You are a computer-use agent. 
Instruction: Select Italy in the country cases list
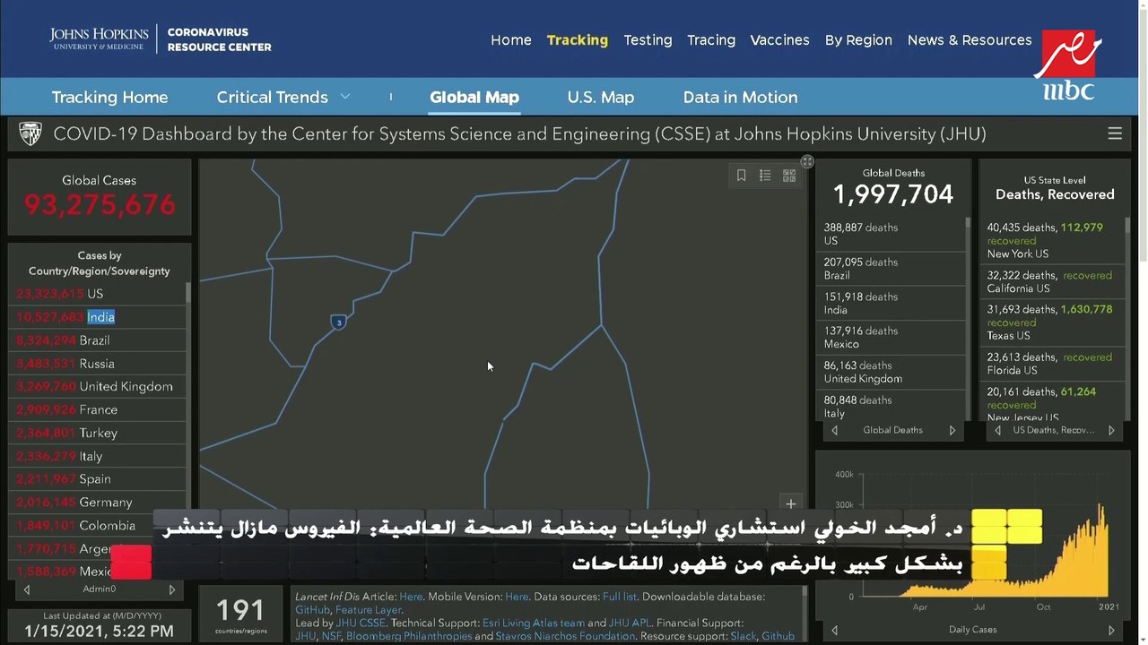tap(99, 456)
